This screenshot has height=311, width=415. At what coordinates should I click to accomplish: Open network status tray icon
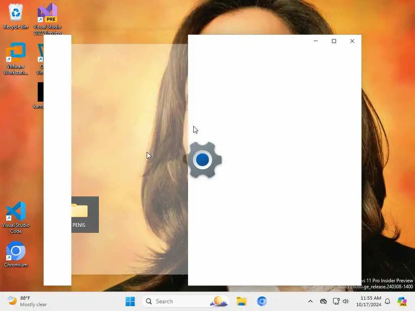[x=336, y=301]
